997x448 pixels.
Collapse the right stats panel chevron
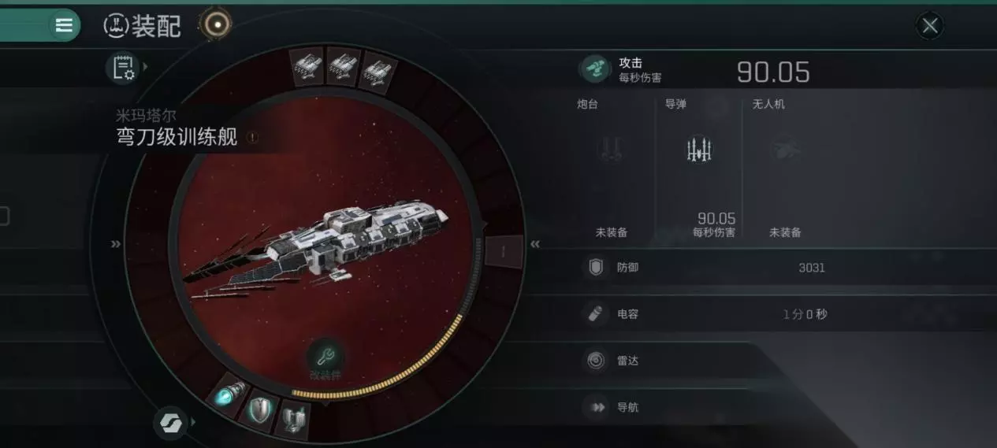pyautogui.click(x=535, y=244)
